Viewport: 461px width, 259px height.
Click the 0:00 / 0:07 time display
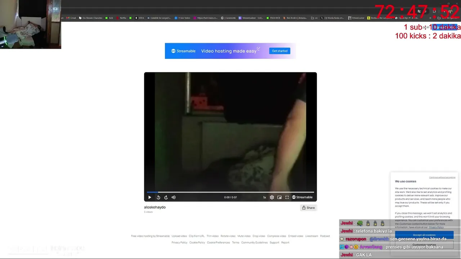(x=230, y=197)
